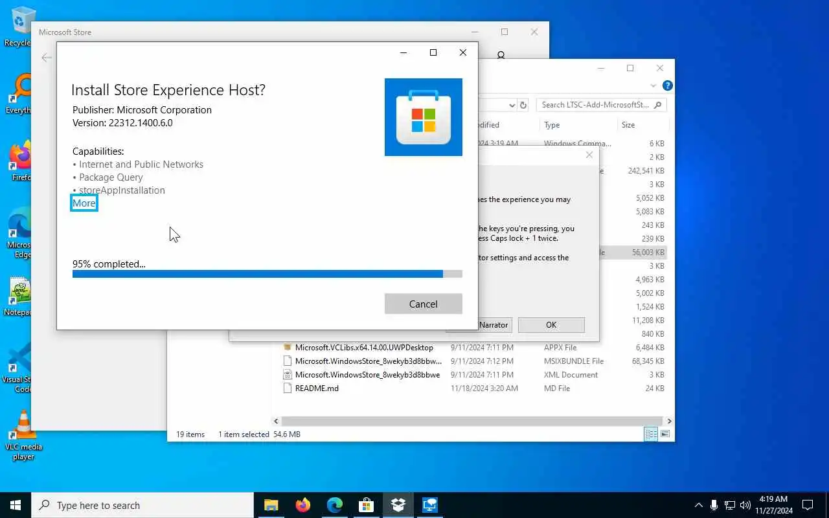This screenshot has width=829, height=518.
Task: Show hidden system tray icons
Action: click(x=698, y=505)
